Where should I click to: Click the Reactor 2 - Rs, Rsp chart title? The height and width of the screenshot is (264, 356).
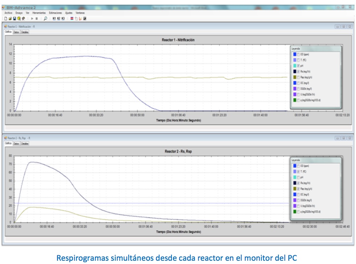(x=178, y=152)
